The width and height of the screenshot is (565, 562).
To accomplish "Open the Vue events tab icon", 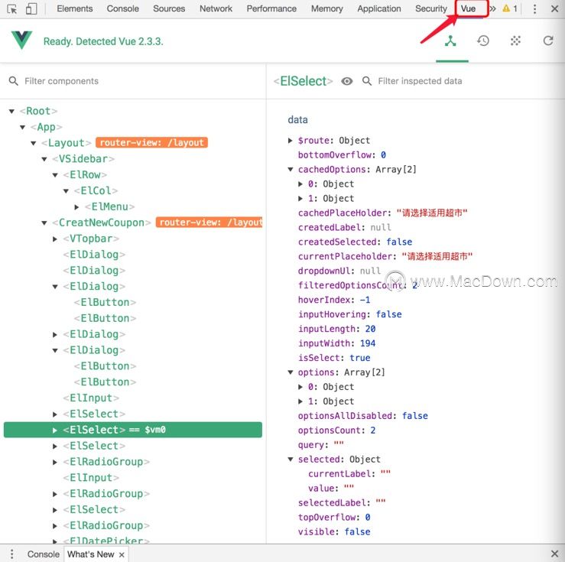I will pyautogui.click(x=515, y=41).
